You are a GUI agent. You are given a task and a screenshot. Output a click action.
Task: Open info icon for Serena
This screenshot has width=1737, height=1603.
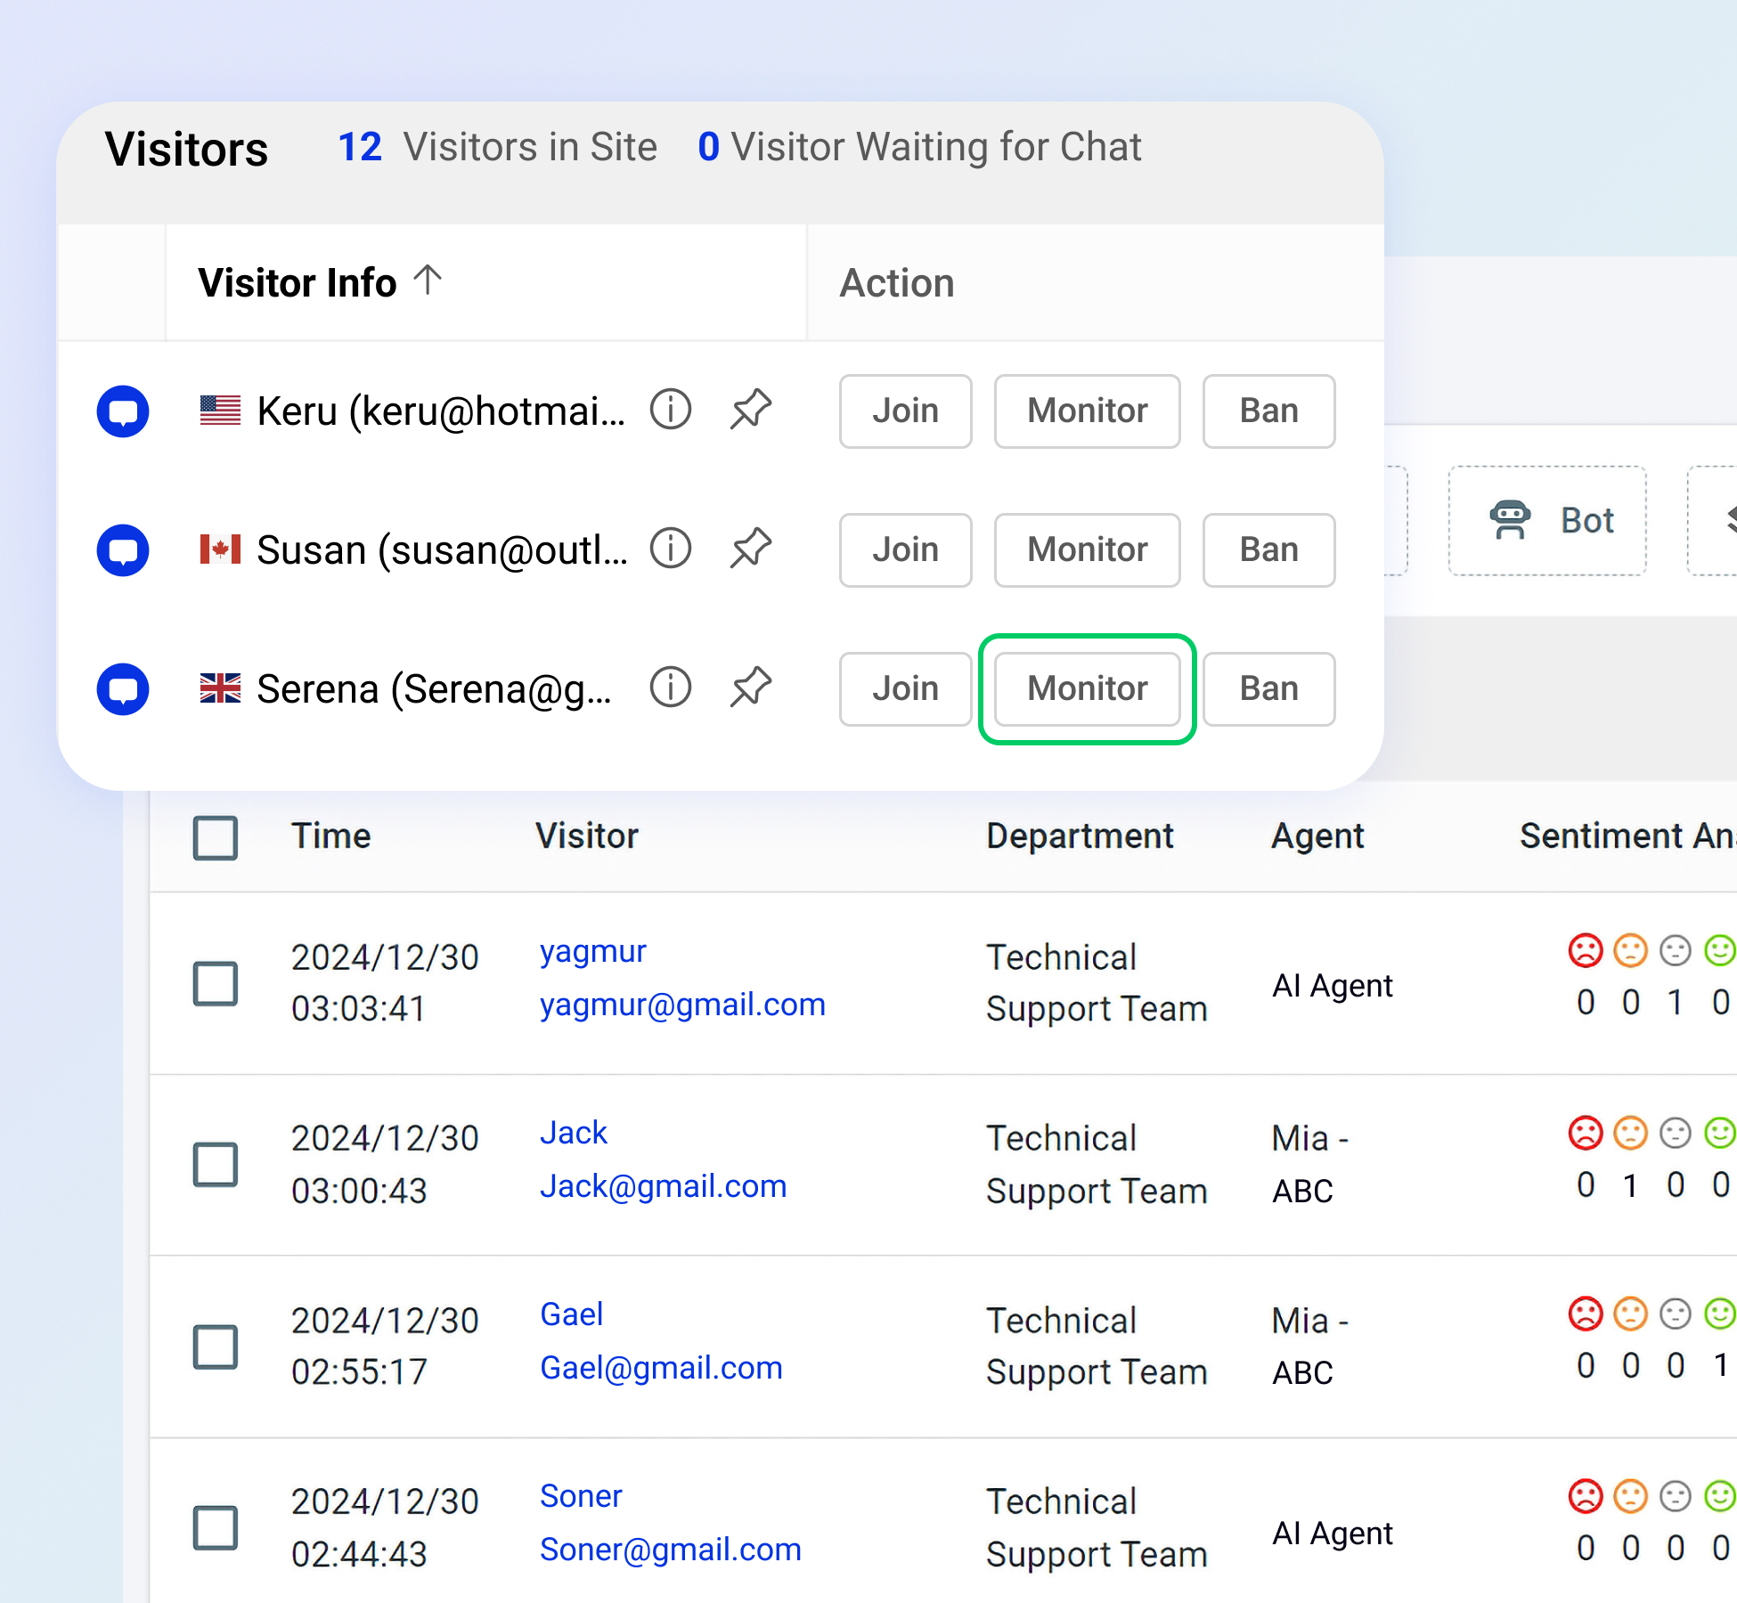pyautogui.click(x=670, y=688)
